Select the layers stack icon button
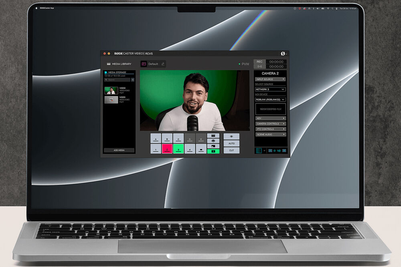The height and width of the screenshot is (267, 401). coord(213,141)
